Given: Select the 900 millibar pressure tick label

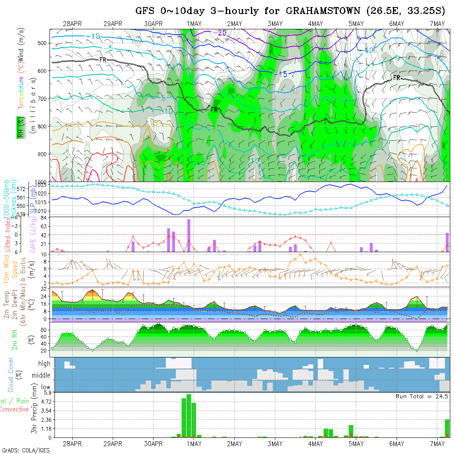Looking at the screenshot, I should [42, 154].
